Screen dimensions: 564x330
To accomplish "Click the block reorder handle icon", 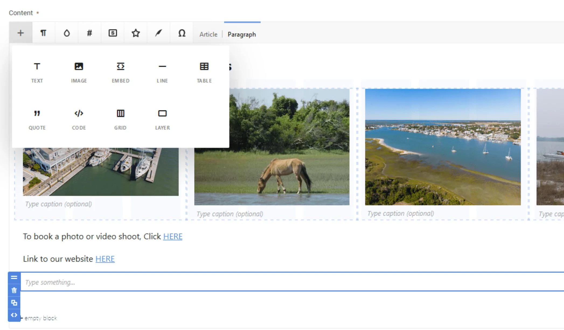I will click(x=14, y=278).
